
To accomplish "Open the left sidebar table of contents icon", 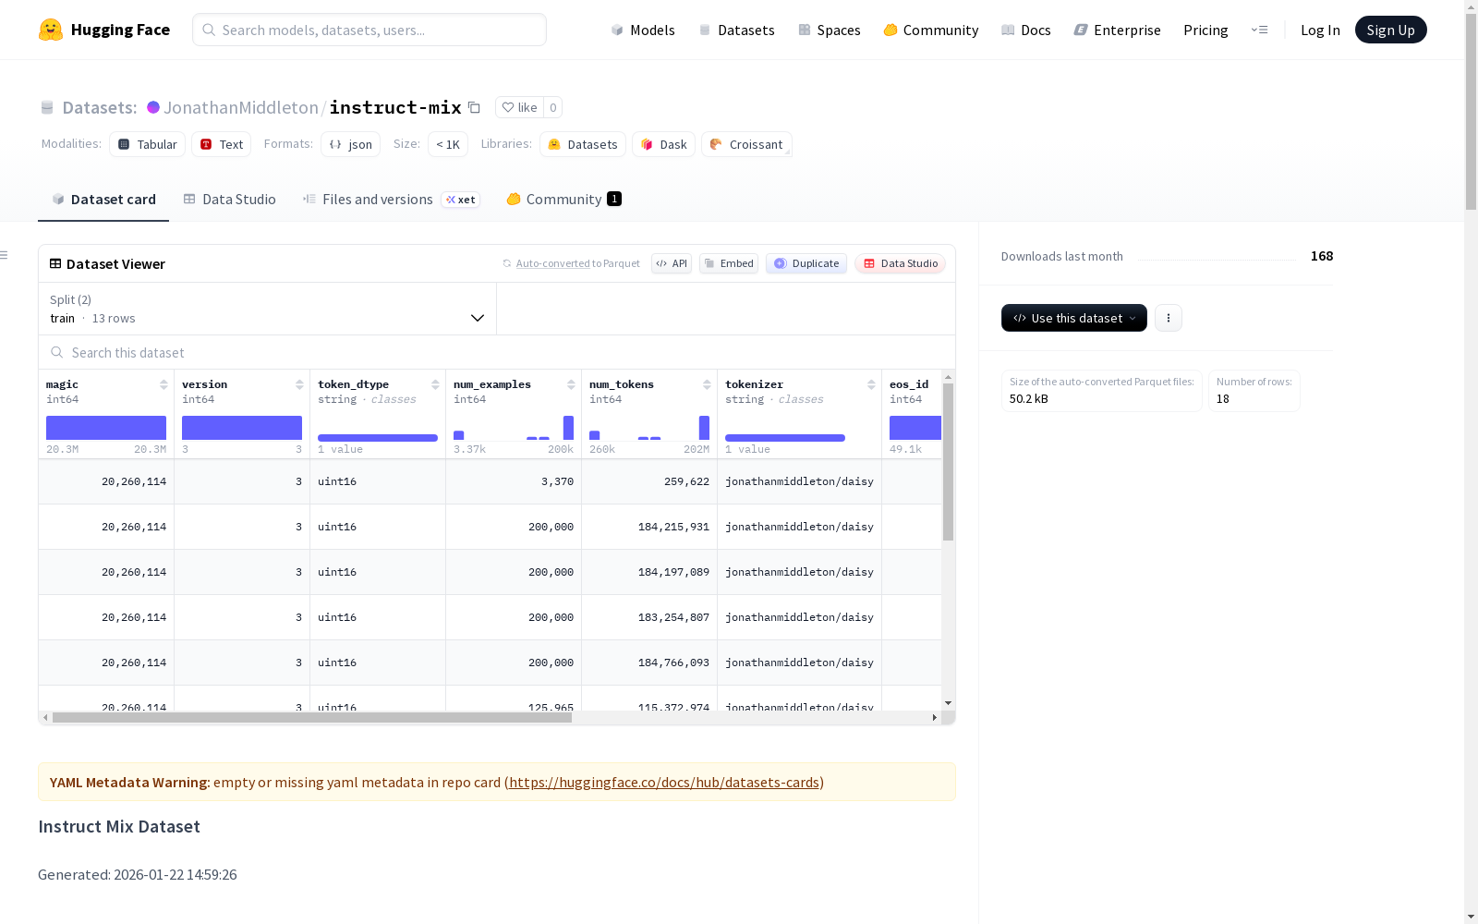I will coord(5,255).
